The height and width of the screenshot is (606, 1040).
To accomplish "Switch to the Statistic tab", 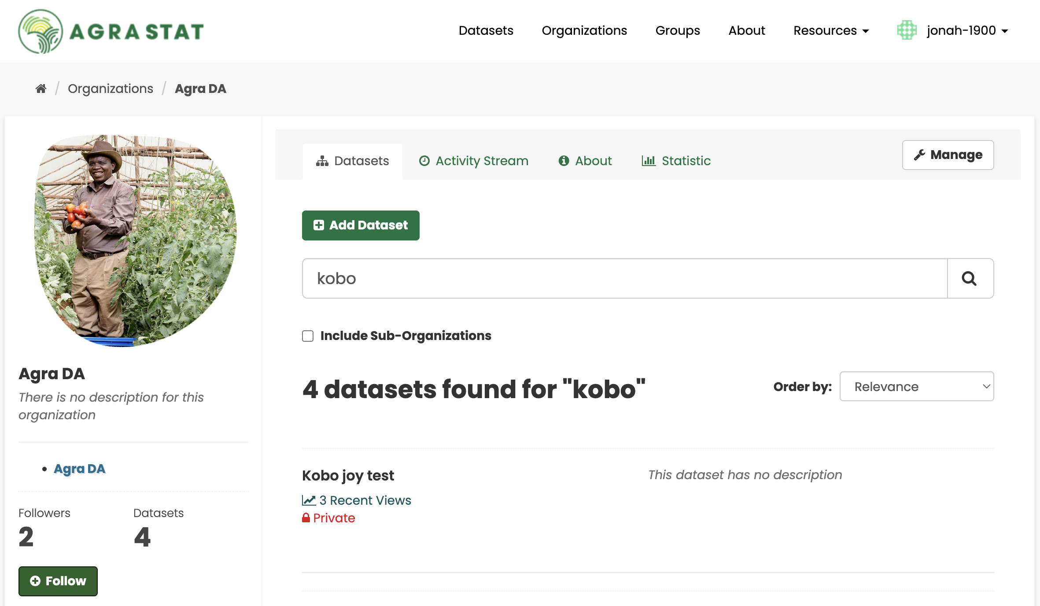I will 676,161.
